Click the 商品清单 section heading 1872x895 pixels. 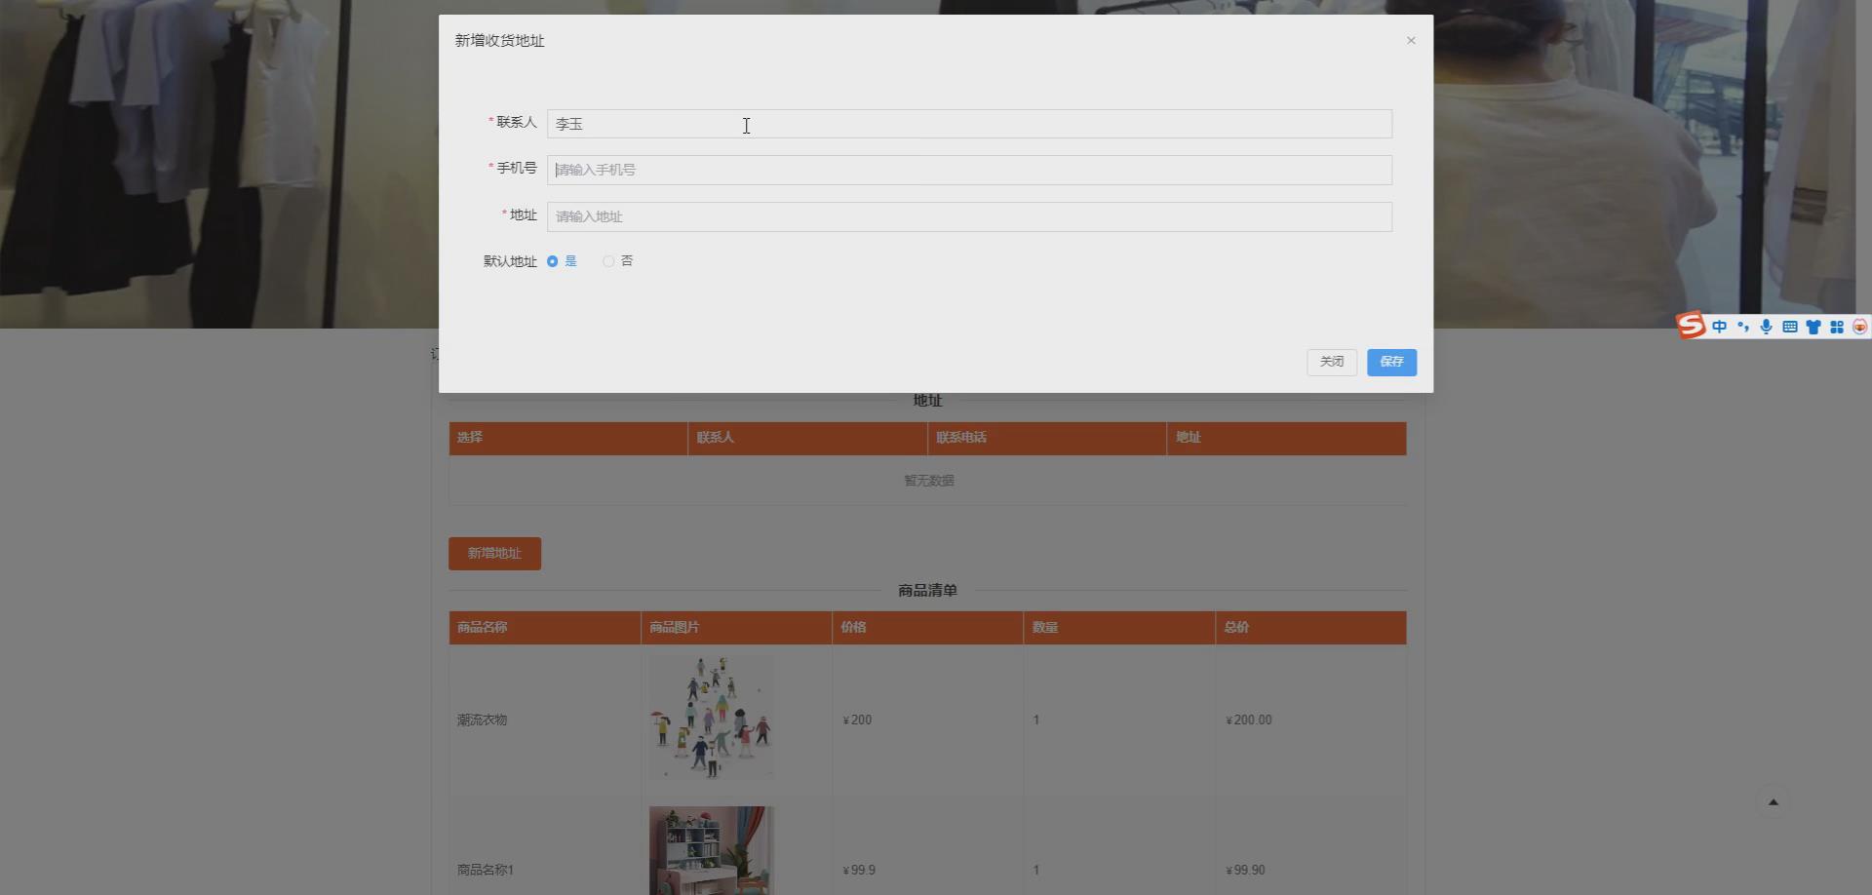pos(927,591)
